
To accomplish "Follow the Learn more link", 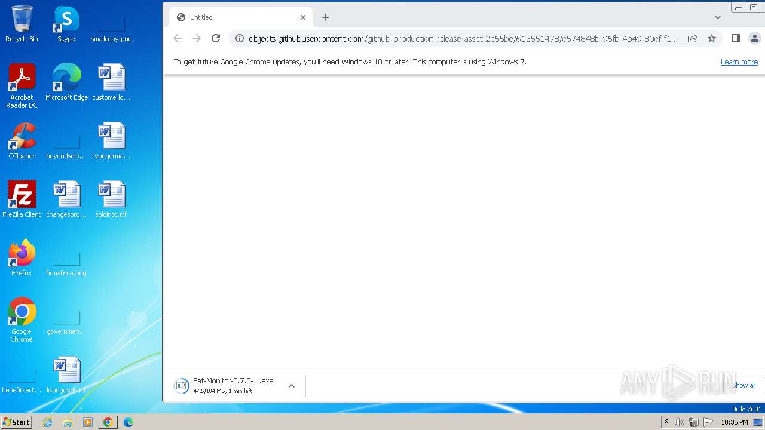I will click(x=739, y=62).
